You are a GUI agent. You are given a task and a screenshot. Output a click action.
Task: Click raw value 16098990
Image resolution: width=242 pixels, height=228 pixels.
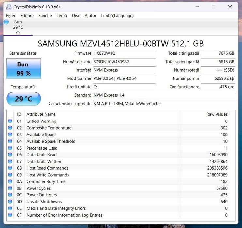click(x=219, y=155)
